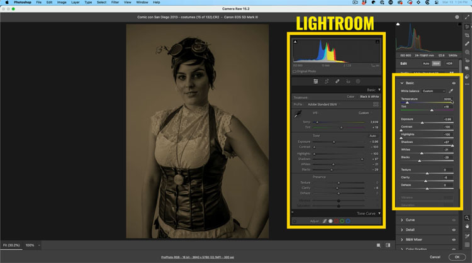Screen dimensions: 472x263
Task: Click the Auto tone button in Lightroom panel
Action: (373, 136)
